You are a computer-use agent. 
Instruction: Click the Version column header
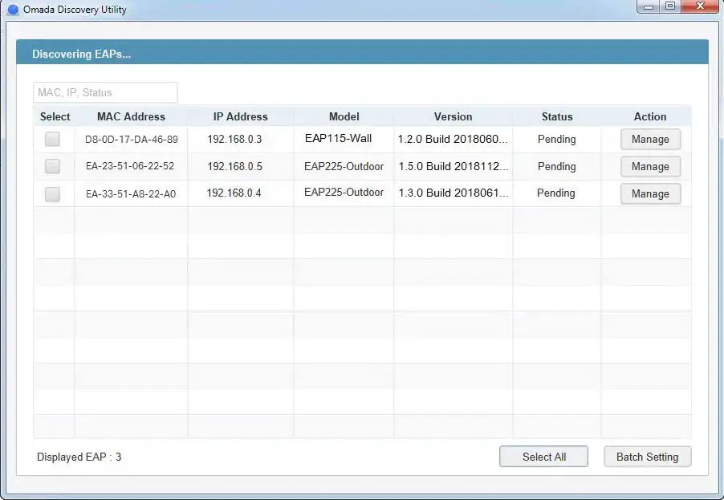pyautogui.click(x=453, y=116)
